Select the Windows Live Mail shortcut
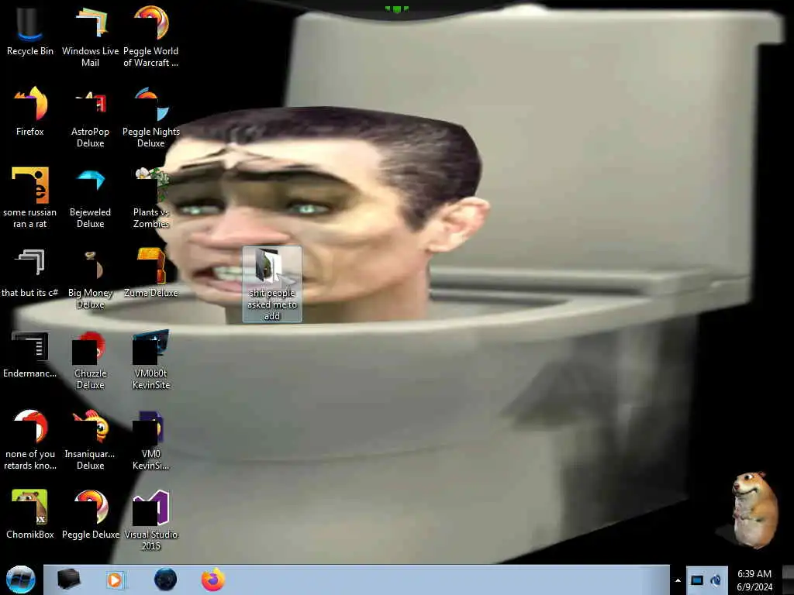 click(90, 36)
